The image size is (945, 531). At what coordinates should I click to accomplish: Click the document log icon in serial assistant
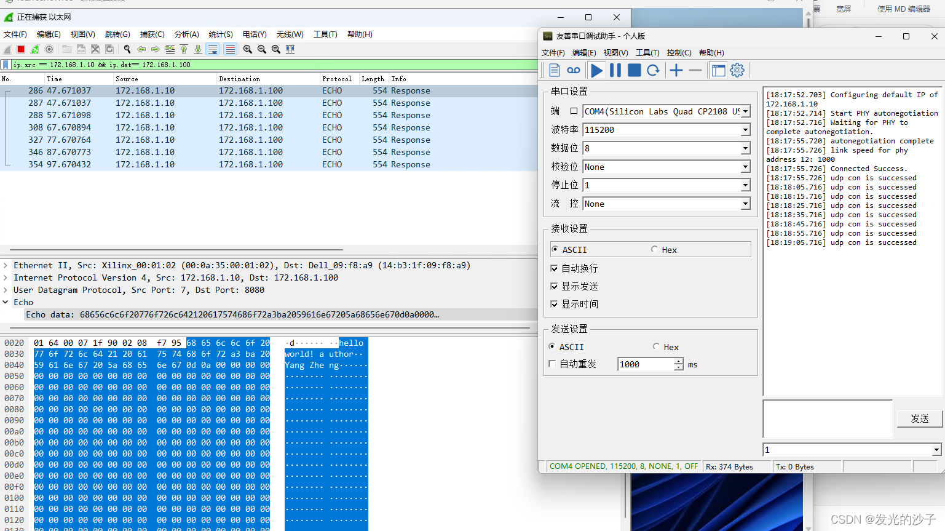pos(555,70)
